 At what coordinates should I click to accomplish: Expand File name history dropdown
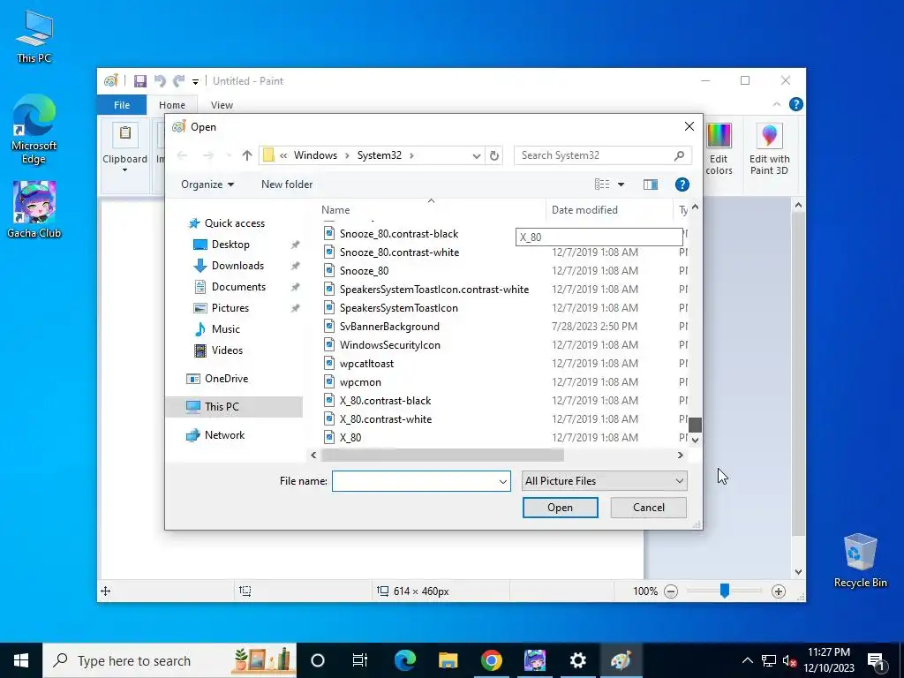pyautogui.click(x=502, y=481)
